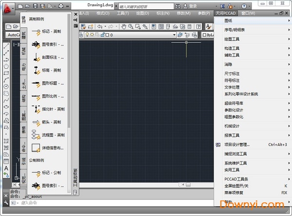Screen dimensions: 292x216
Task: Select the Arc draw tool
Action: click(x=6, y=80)
